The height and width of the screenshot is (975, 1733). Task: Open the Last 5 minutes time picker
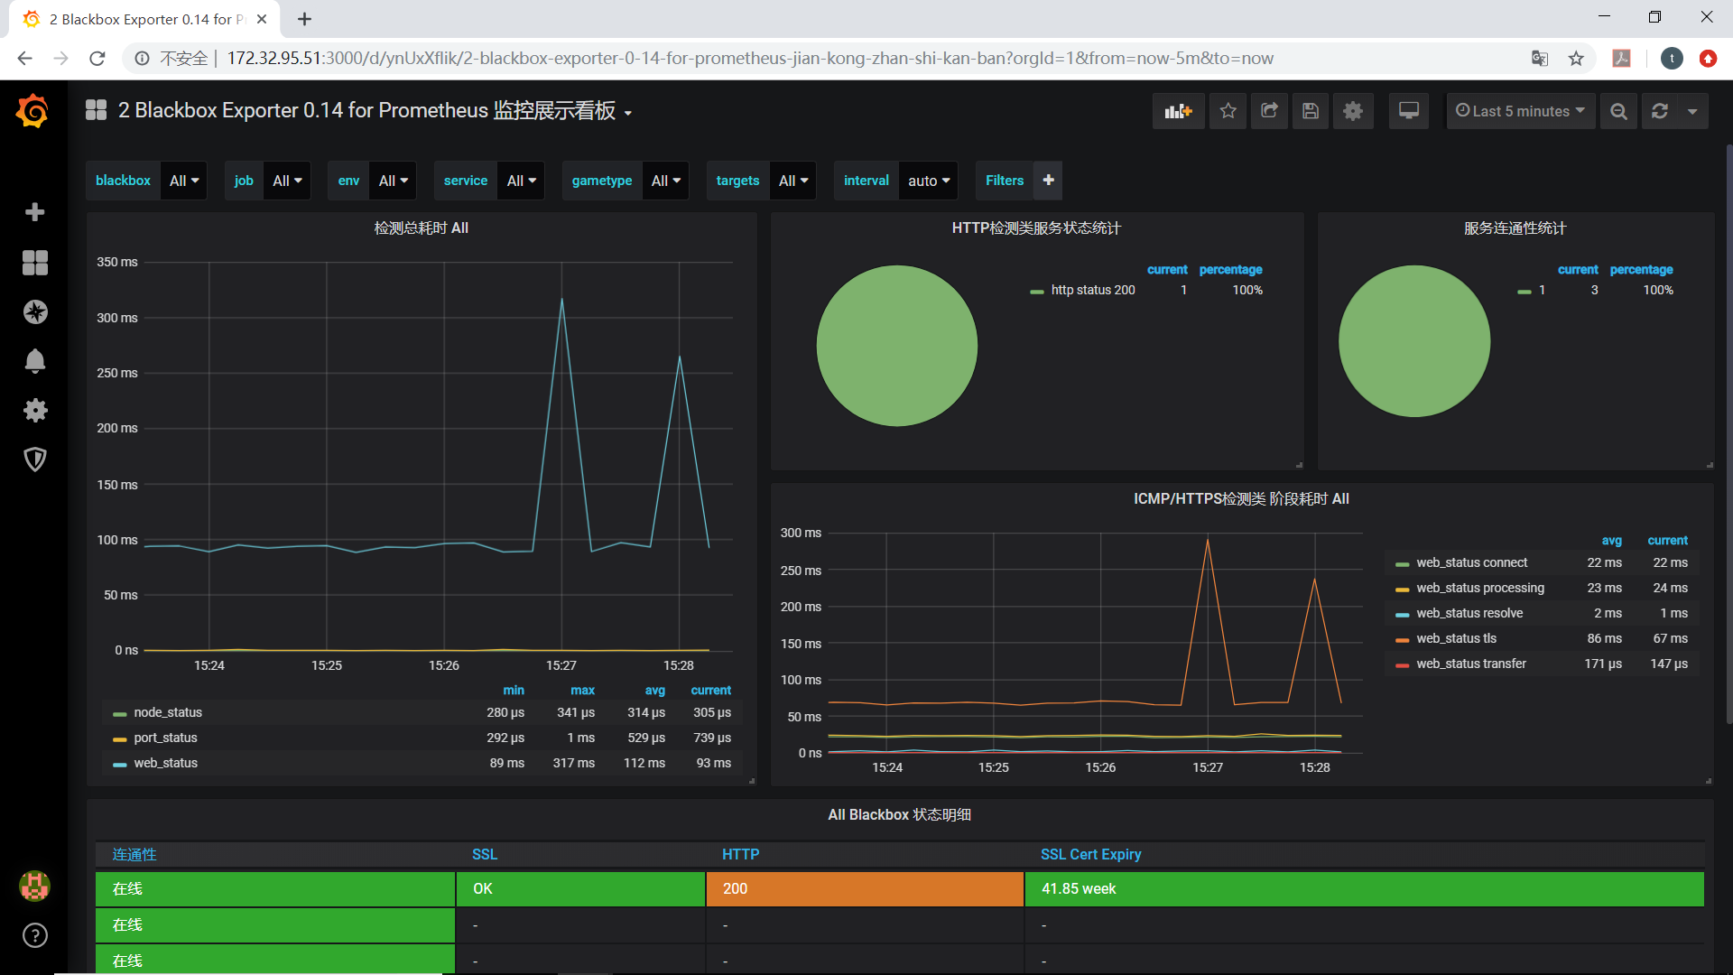pyautogui.click(x=1520, y=111)
